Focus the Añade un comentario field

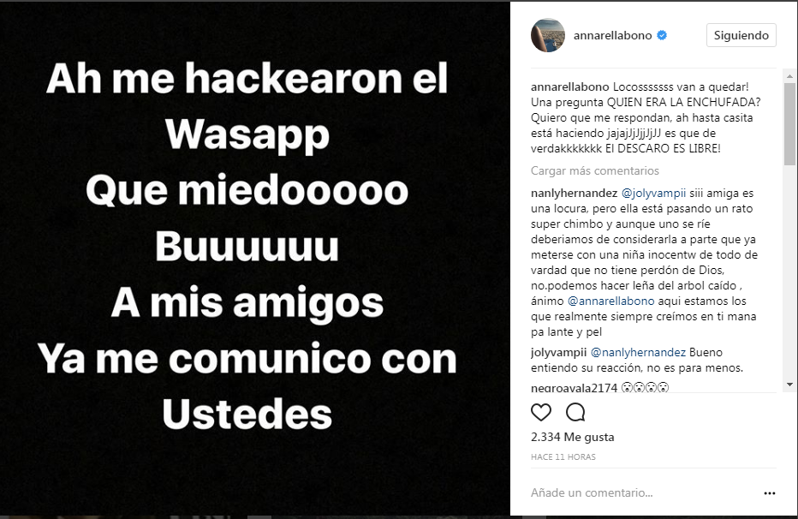[644, 493]
